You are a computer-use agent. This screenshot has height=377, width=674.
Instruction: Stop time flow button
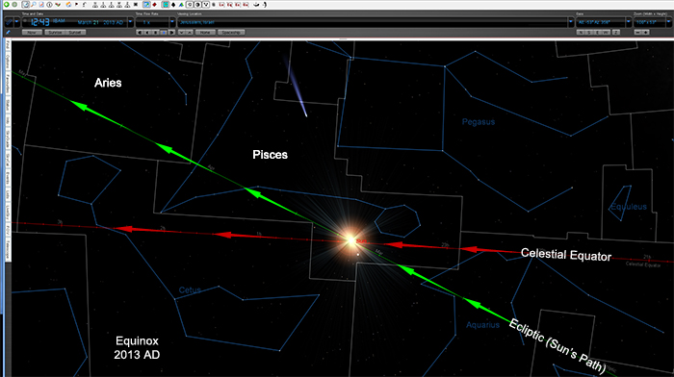pyautogui.click(x=156, y=32)
